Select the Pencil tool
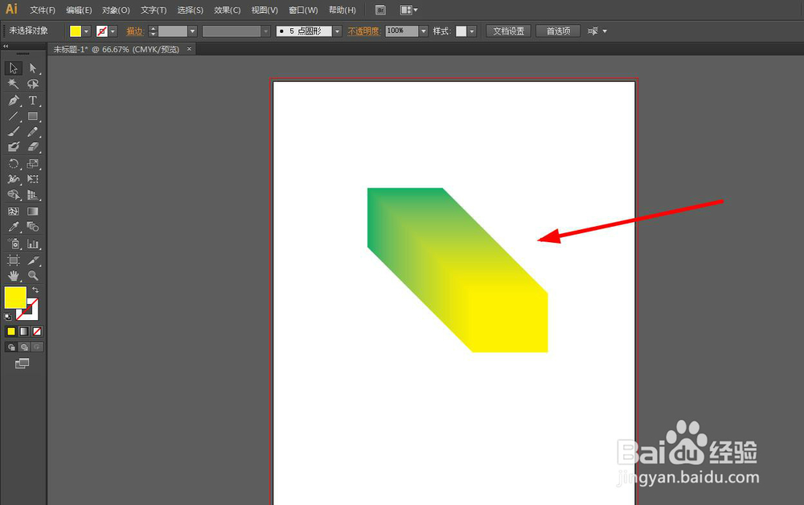This screenshot has width=804, height=505. 33,132
